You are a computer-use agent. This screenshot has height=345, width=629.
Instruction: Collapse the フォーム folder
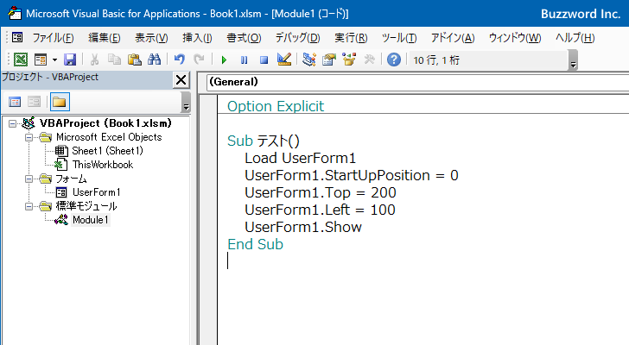[x=29, y=179]
